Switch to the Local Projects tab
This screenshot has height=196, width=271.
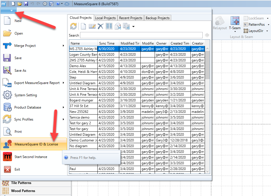(105, 18)
